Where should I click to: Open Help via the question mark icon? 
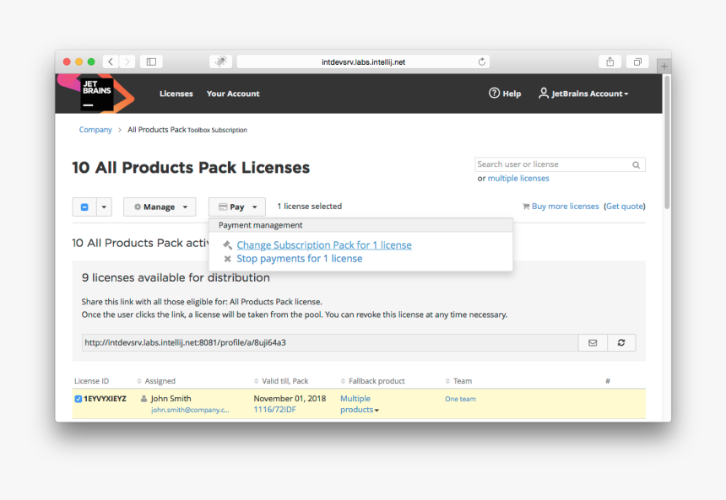(496, 94)
